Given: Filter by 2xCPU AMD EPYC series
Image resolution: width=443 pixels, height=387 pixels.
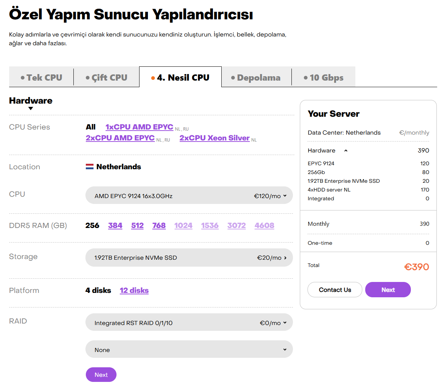Looking at the screenshot, I should coord(120,138).
